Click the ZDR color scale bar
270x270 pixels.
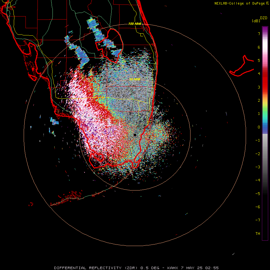coord(265,133)
